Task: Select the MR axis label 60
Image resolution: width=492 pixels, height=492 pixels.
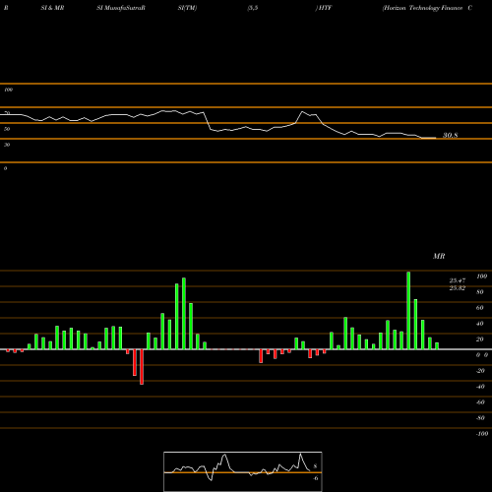Action: pyautogui.click(x=480, y=308)
